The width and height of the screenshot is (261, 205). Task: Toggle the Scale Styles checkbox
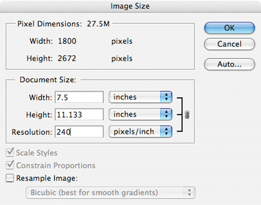[10, 152]
